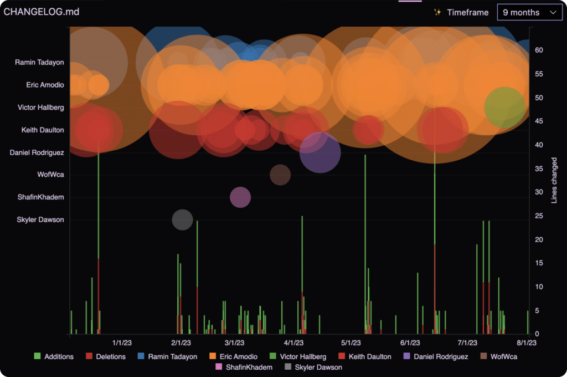567x377 pixels.
Task: Click the CHANGELOG.md file title
Action: coord(42,12)
